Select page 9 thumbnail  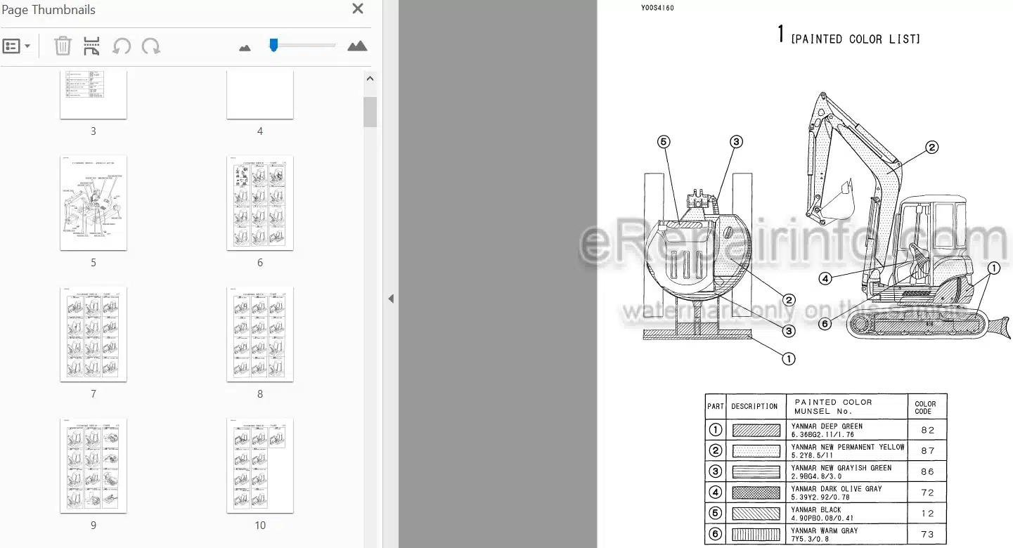[93, 466]
